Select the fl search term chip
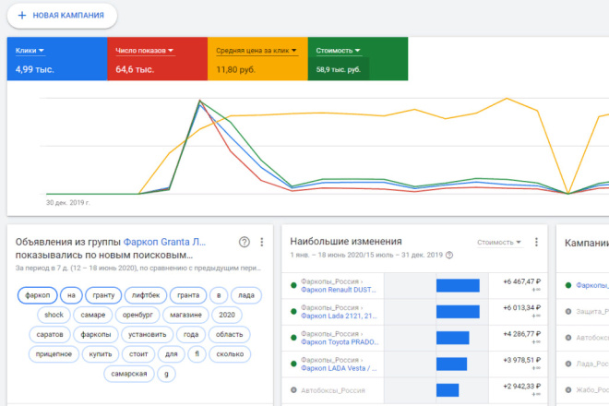 [x=197, y=354]
